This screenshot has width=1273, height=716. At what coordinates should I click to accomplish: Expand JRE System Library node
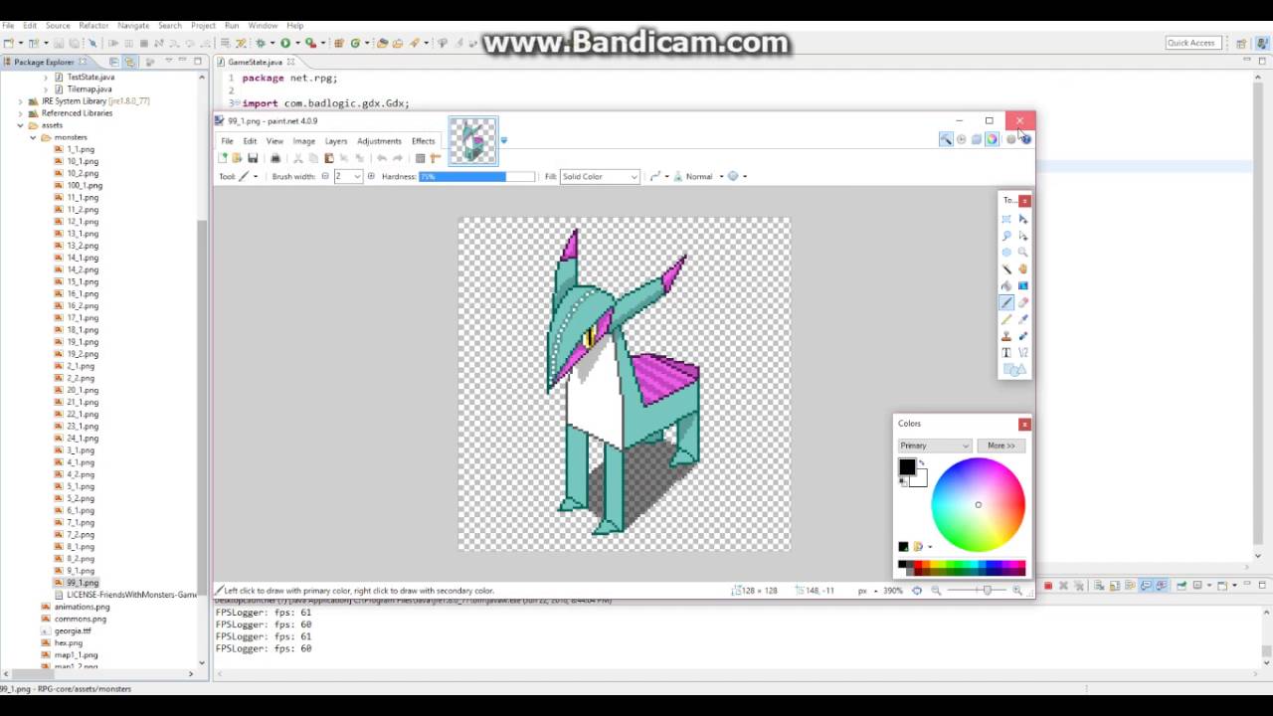tap(20, 101)
